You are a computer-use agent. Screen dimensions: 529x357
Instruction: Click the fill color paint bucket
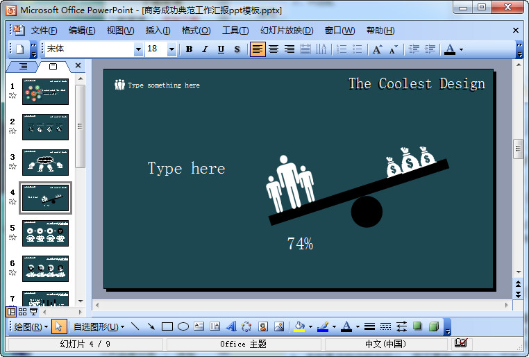299,326
